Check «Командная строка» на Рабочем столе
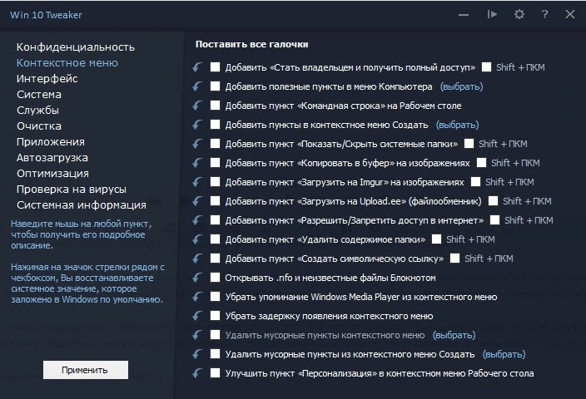The height and width of the screenshot is (399, 586). [x=215, y=106]
